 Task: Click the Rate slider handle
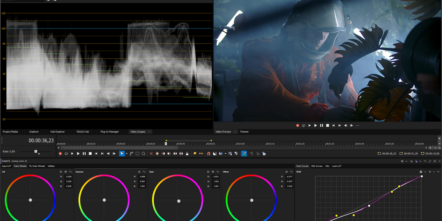pyautogui.click(x=36, y=151)
